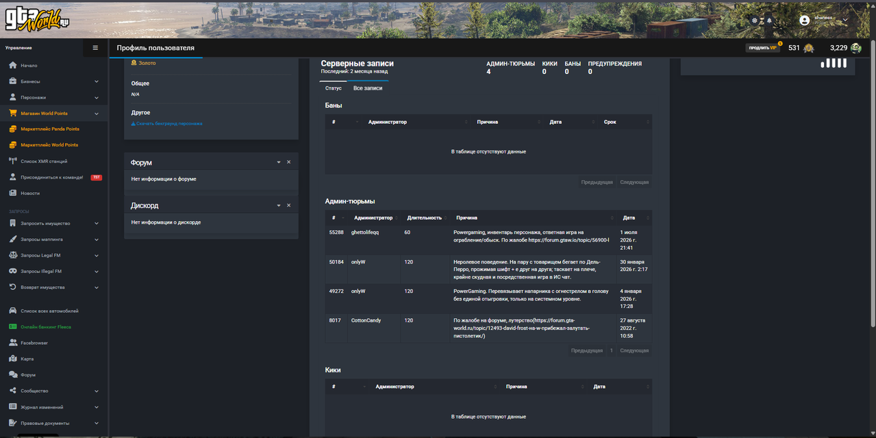Image resolution: width=876 pixels, height=438 pixels.
Task: Click the Продлить VIP button
Action: coord(762,48)
